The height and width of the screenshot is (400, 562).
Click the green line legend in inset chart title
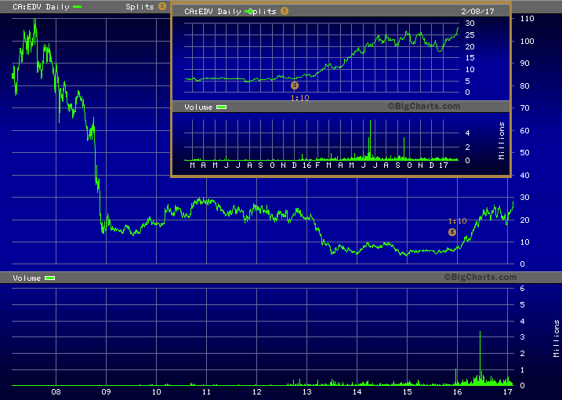[248, 11]
